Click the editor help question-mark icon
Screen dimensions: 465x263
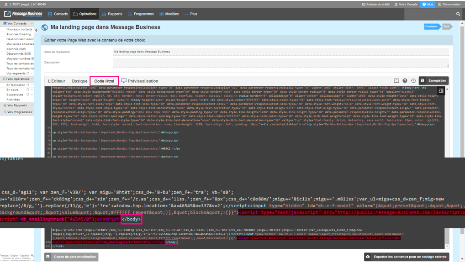pos(405,81)
